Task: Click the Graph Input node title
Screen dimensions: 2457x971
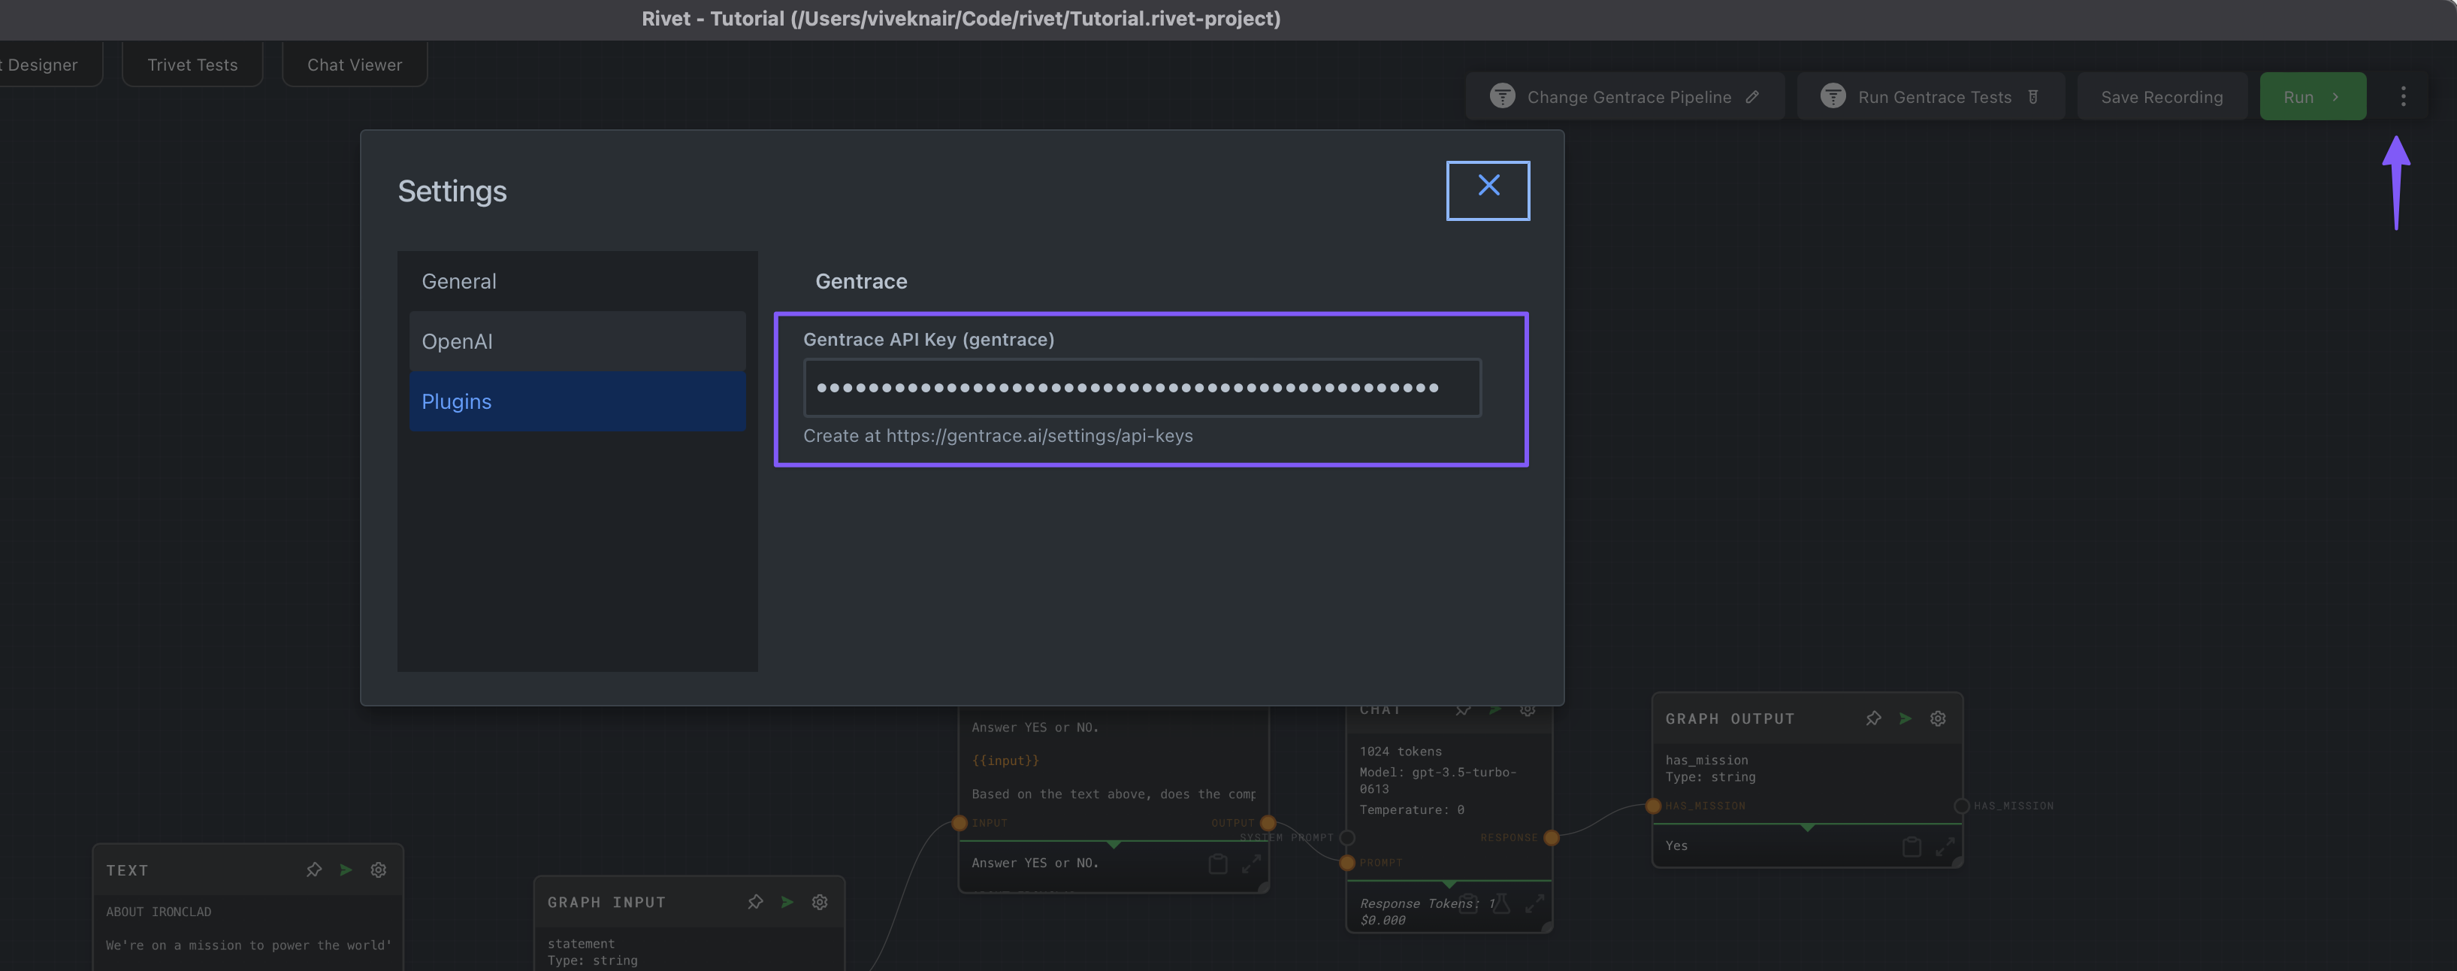Action: pos(606,903)
